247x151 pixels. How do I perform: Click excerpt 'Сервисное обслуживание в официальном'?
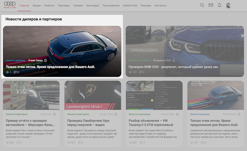coord(215,134)
